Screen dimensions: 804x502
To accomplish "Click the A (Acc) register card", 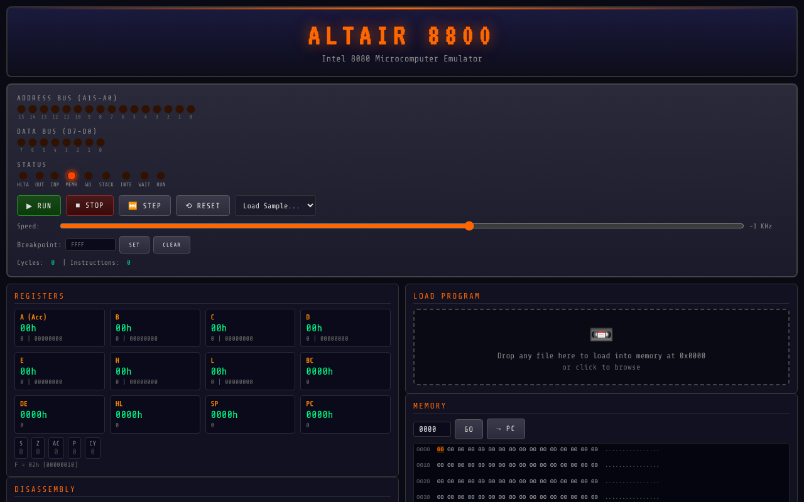I will [60, 328].
